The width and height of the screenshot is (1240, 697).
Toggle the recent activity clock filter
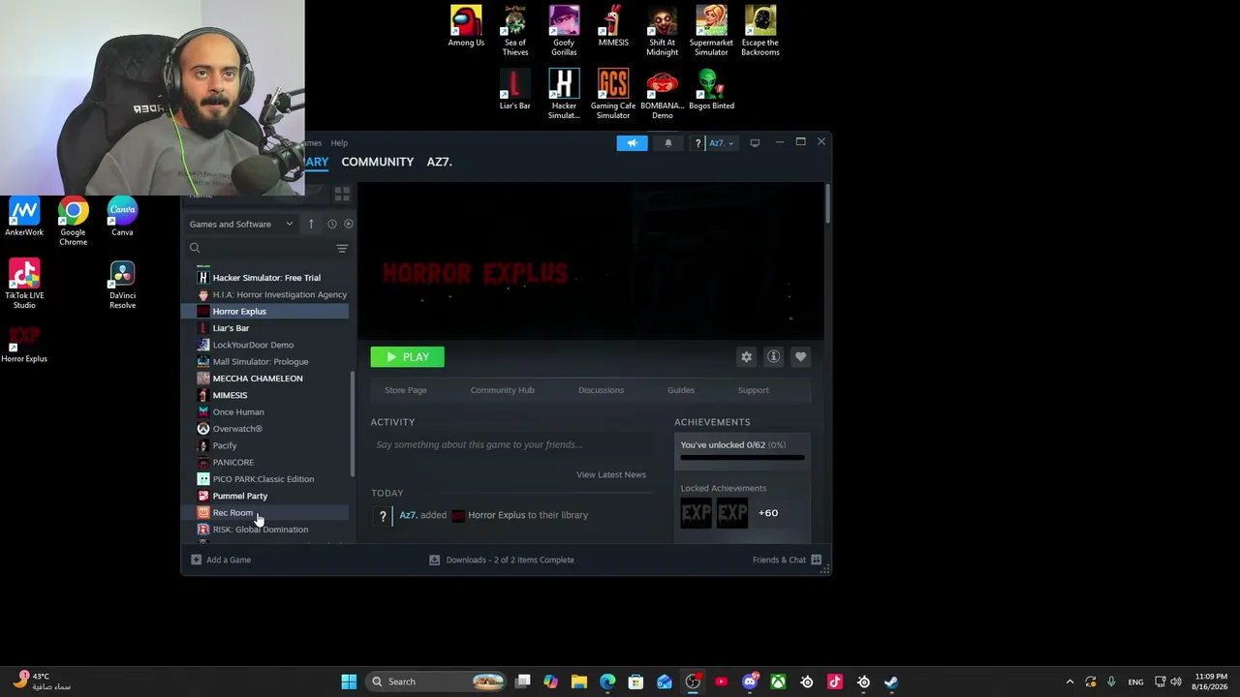pos(331,225)
